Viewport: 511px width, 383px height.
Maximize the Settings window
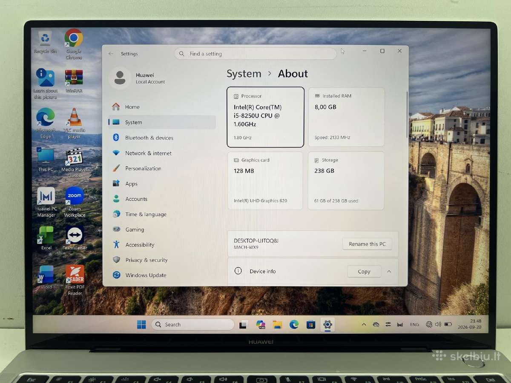[x=382, y=51]
